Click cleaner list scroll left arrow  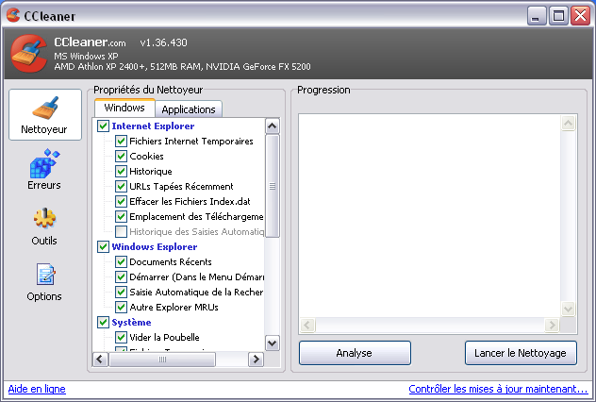click(x=100, y=359)
